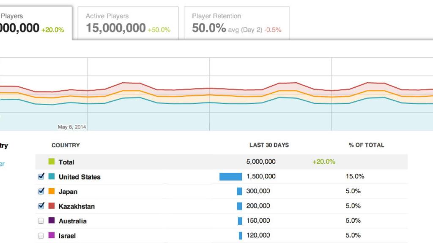This screenshot has height=243, width=433.
Task: Enable the Australia checkbox
Action: pyautogui.click(x=41, y=221)
